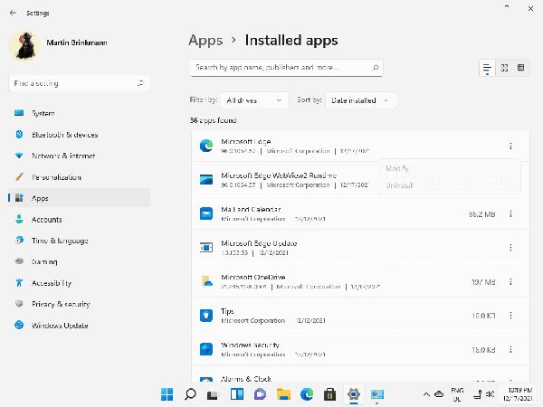Open System settings category
Viewport: 543px width, 407px height.
80,113
